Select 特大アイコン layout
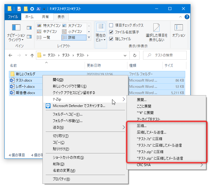 [49, 25]
